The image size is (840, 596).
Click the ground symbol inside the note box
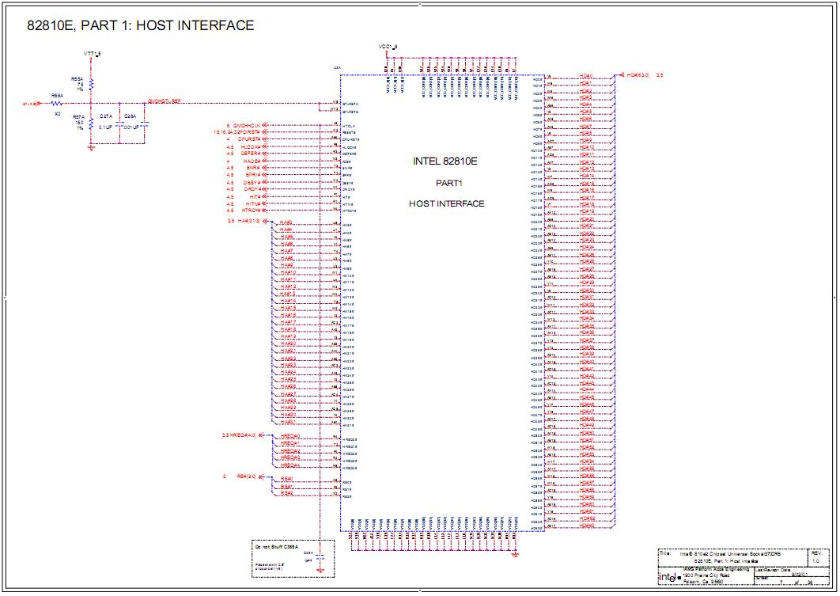320,571
